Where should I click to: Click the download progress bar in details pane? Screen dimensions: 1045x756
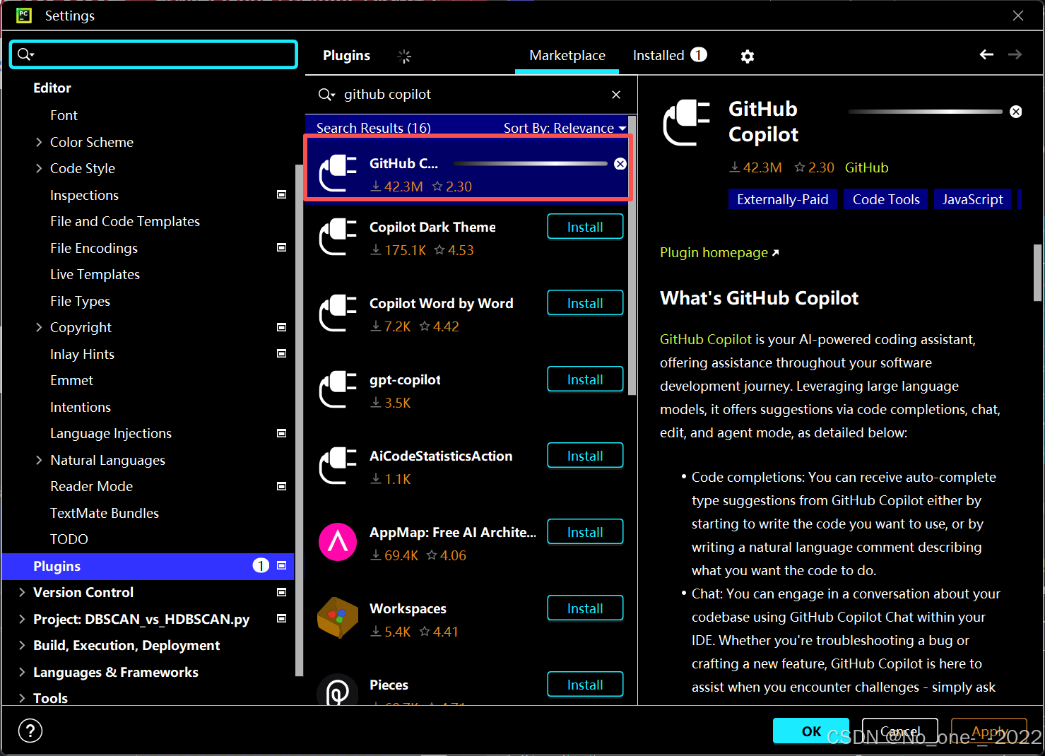pyautogui.click(x=925, y=112)
